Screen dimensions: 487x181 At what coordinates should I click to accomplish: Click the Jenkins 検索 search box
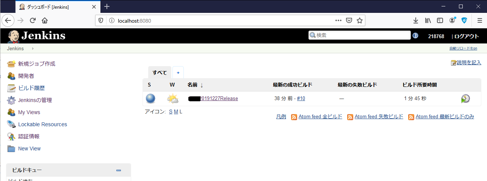pos(359,35)
